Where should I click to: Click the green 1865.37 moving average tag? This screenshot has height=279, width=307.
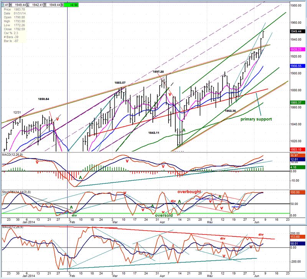click(x=297, y=102)
